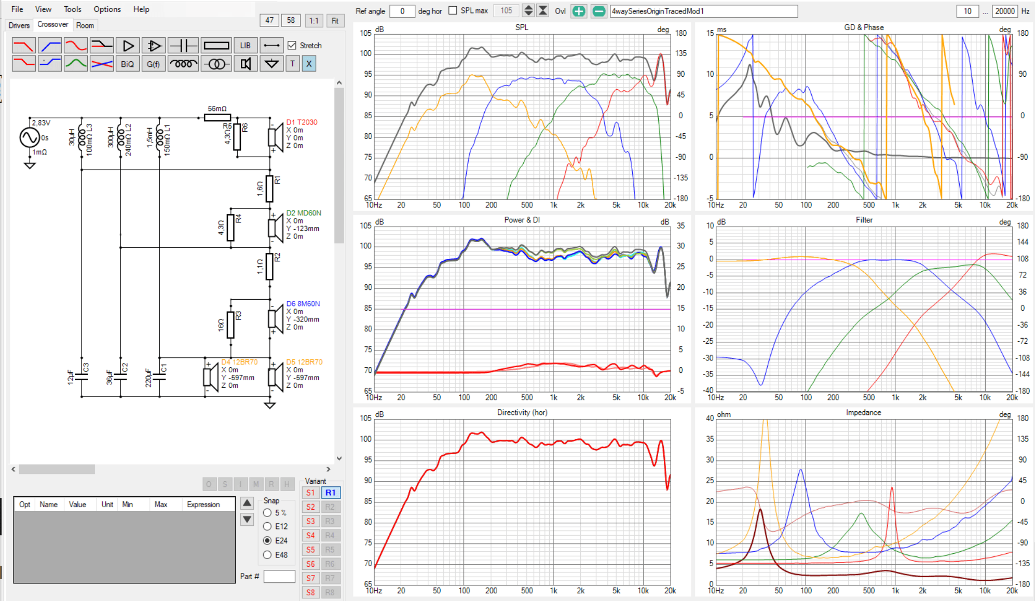Viewport: 1035px width, 601px height.
Task: Toggle the R1 variant button
Action: (x=331, y=493)
